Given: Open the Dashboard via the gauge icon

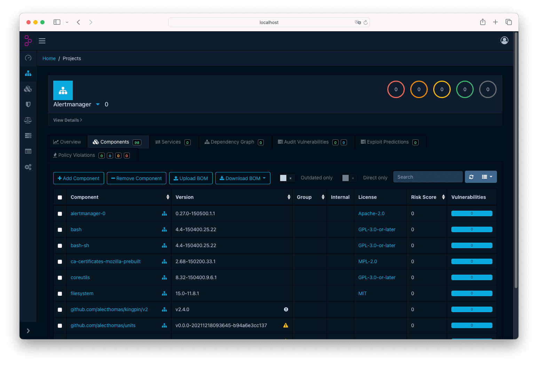Looking at the screenshot, I should click(x=28, y=58).
